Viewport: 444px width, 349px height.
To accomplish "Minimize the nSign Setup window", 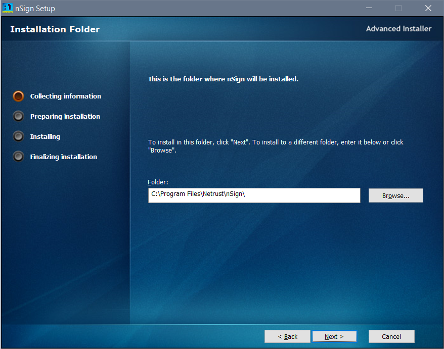I will tap(369, 8).
